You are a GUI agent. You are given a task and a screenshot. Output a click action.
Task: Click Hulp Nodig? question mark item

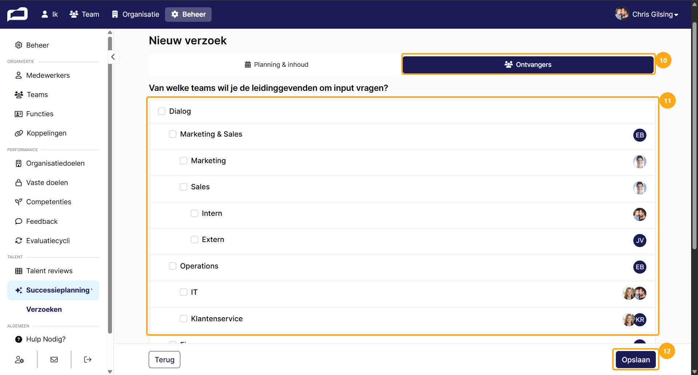[40, 339]
